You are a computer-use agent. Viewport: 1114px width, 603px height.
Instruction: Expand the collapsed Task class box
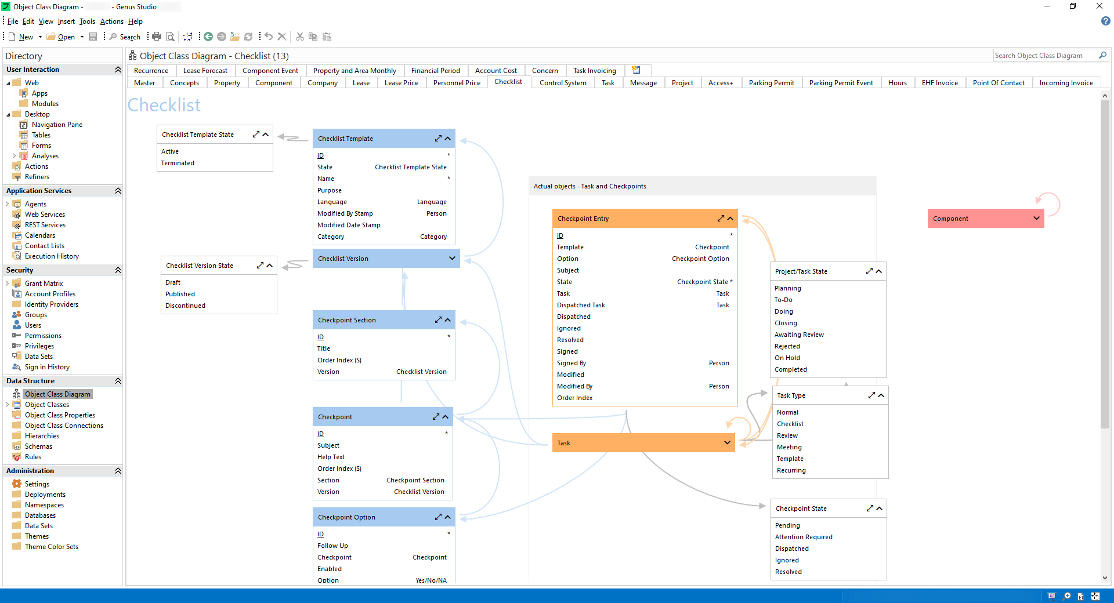pyautogui.click(x=727, y=443)
